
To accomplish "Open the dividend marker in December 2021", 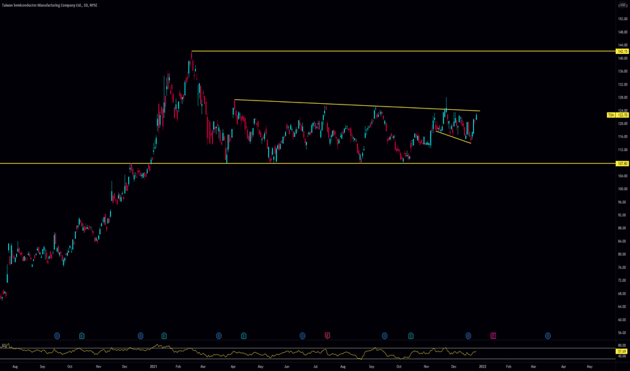I will (x=468, y=336).
